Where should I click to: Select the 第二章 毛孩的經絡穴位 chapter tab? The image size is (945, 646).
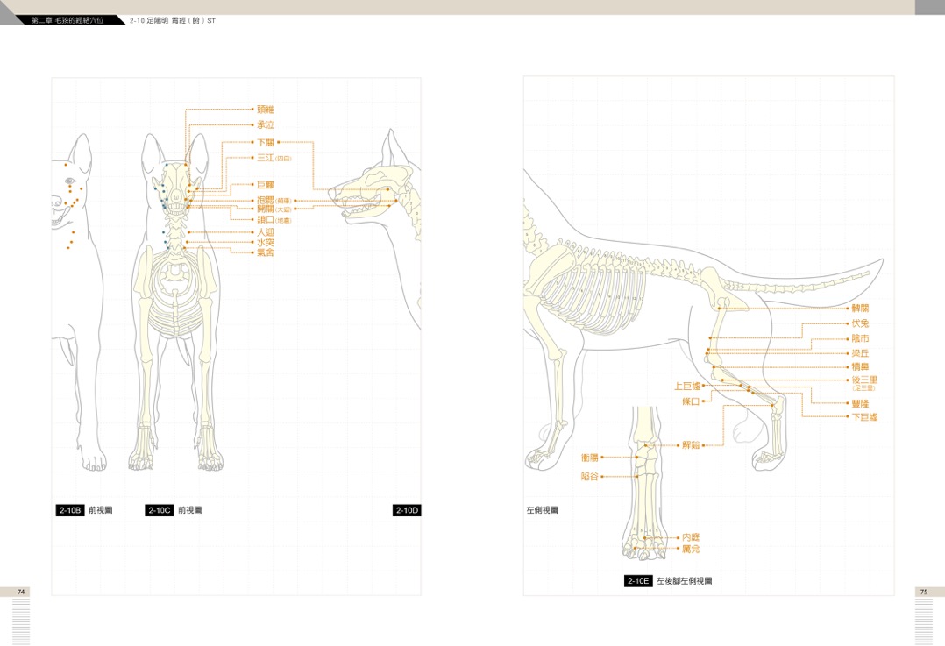pyautogui.click(x=67, y=20)
